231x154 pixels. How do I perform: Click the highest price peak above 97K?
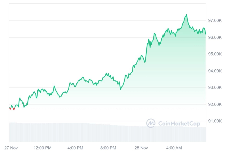[186, 15]
